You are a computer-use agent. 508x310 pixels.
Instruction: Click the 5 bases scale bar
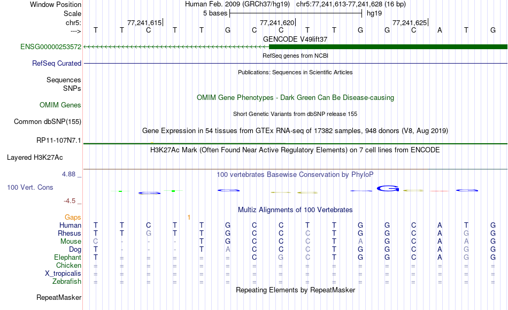(x=296, y=13)
